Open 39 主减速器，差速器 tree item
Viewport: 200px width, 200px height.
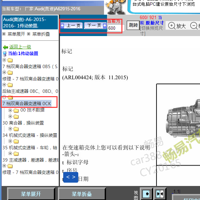coord(30,160)
